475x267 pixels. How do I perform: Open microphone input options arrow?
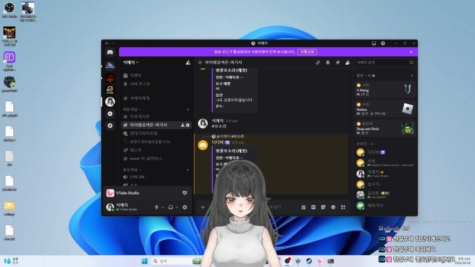163,207
